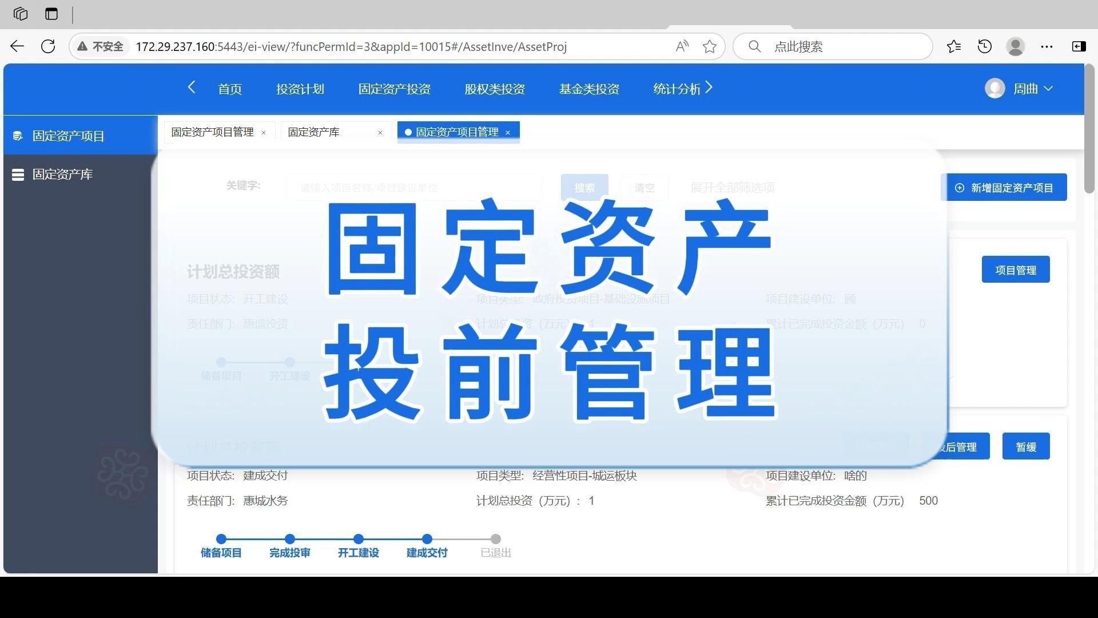The image size is (1098, 618).
Task: Click the keyword input field 请输入项目名称/项目建设单位
Action: 415,187
